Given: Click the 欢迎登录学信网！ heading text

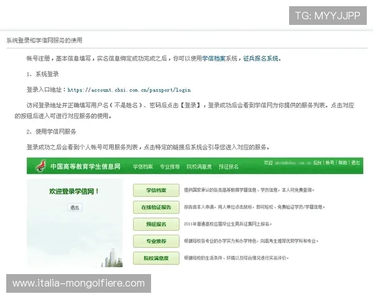Looking at the screenshot, I should pyautogui.click(x=74, y=191).
